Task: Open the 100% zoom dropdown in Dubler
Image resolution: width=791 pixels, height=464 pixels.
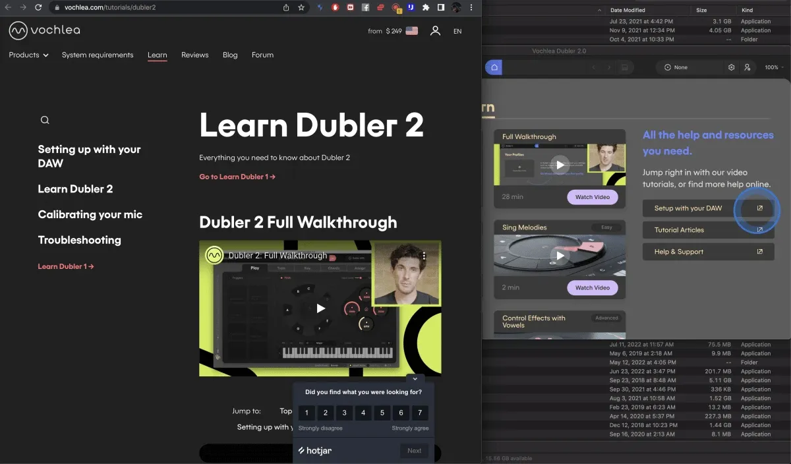Action: (774, 67)
